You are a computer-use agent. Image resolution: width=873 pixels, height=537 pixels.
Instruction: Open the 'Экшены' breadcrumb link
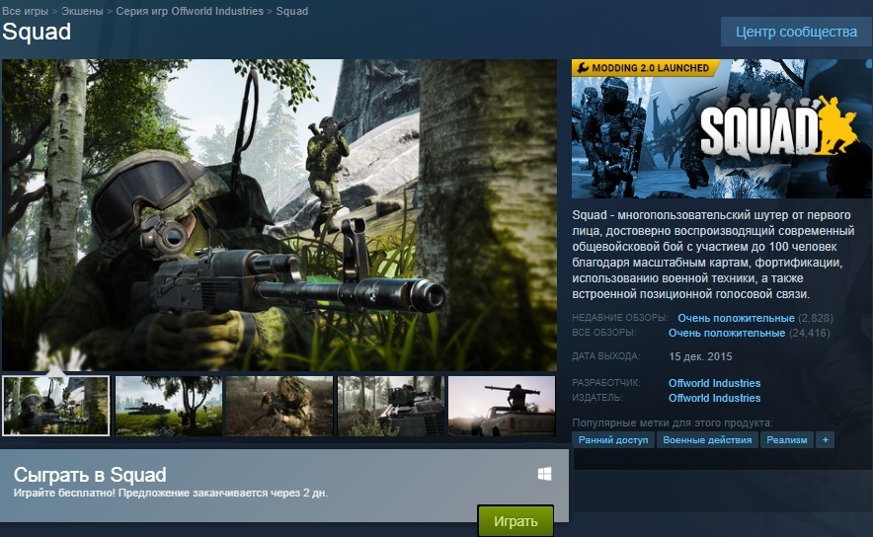click(x=82, y=11)
